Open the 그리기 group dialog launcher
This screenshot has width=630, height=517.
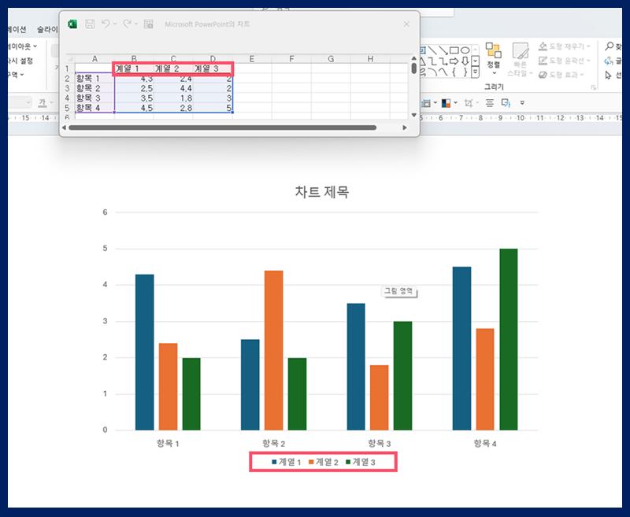[x=593, y=87]
